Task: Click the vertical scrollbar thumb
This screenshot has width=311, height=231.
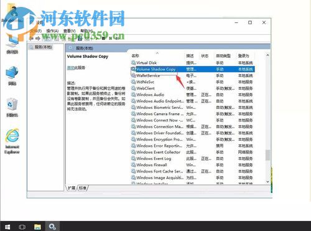Action: coord(267,155)
